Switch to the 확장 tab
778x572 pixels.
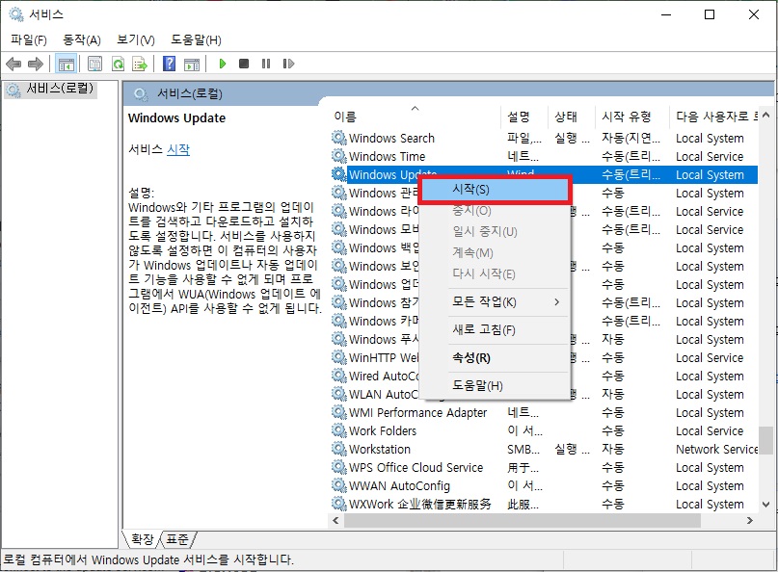pyautogui.click(x=143, y=539)
